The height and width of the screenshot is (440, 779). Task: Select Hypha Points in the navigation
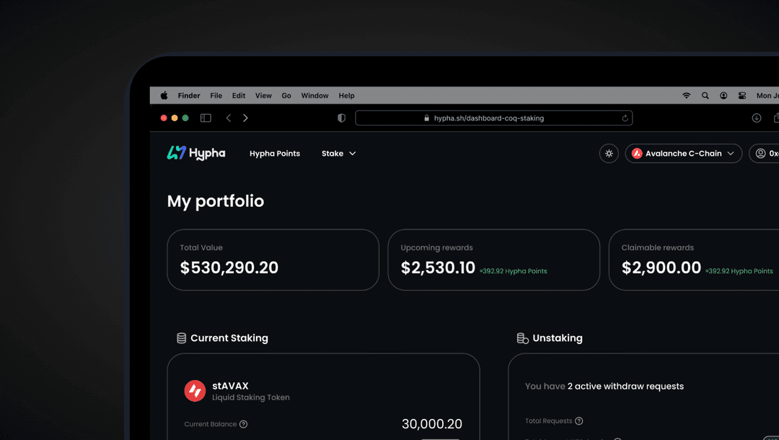point(274,153)
